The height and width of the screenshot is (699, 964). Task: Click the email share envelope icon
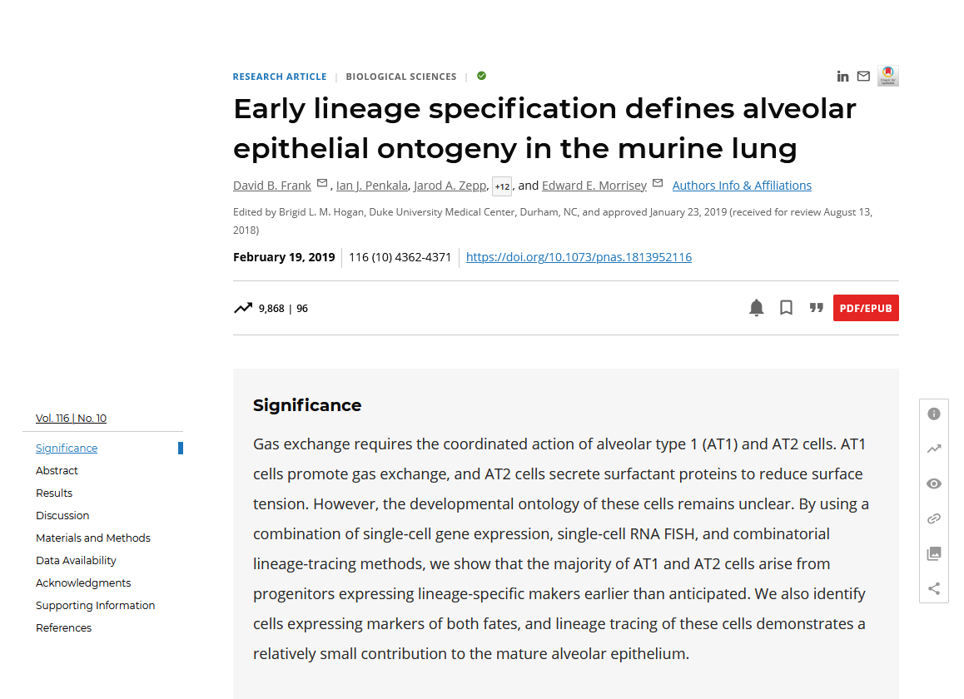click(863, 77)
